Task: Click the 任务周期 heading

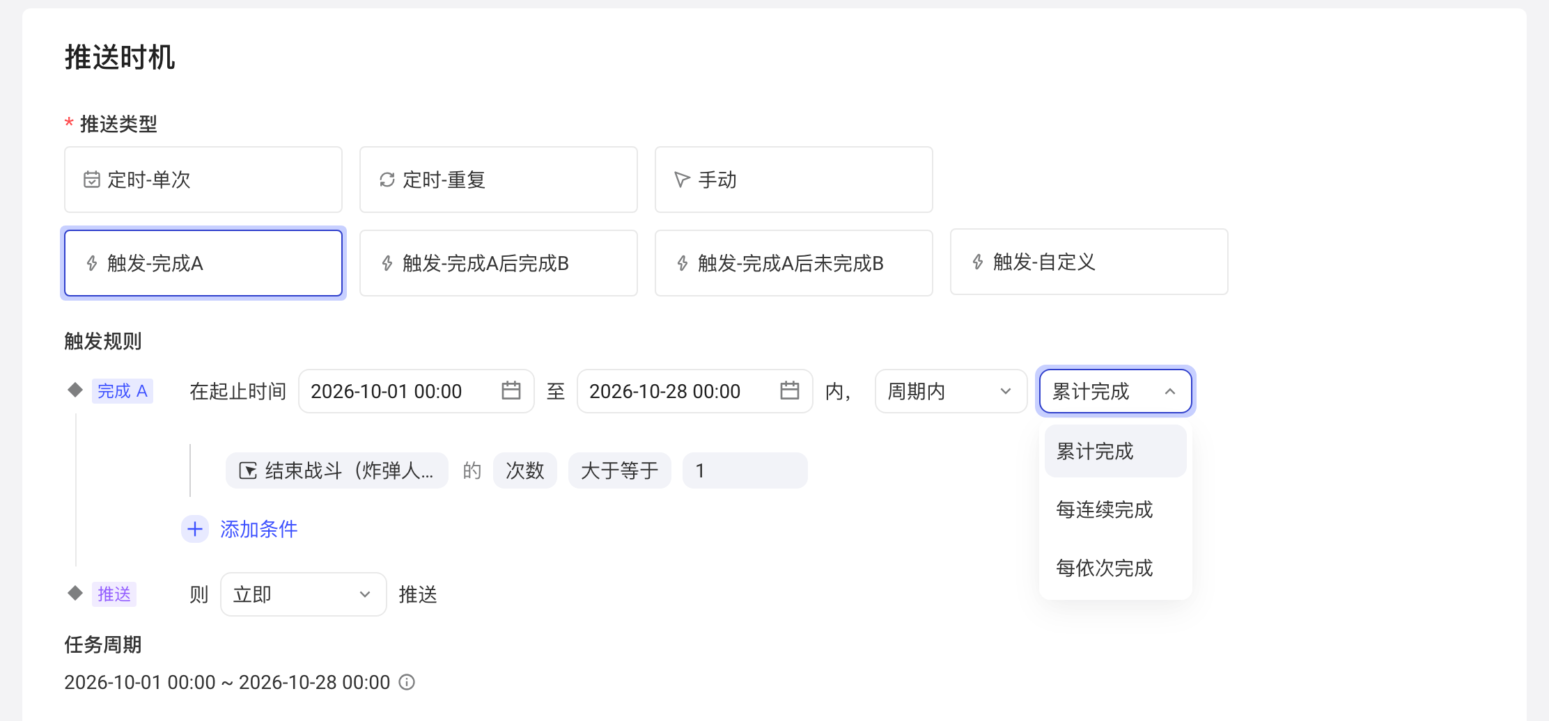Action: coord(103,644)
